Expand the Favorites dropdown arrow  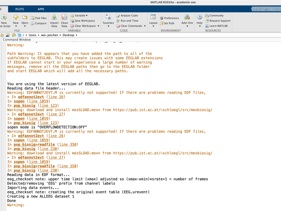click(108, 26)
